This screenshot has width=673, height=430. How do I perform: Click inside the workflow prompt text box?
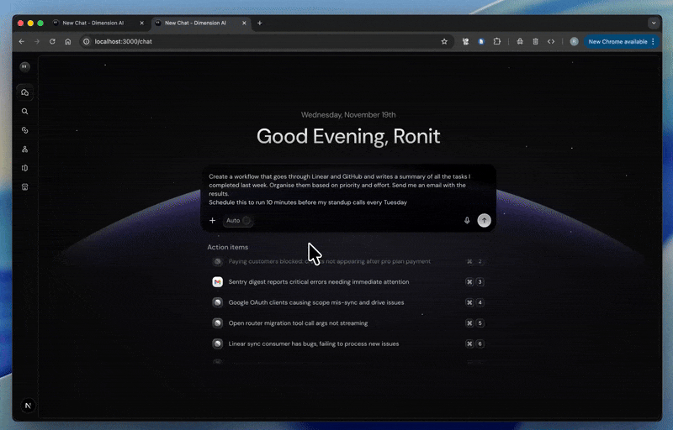345,189
